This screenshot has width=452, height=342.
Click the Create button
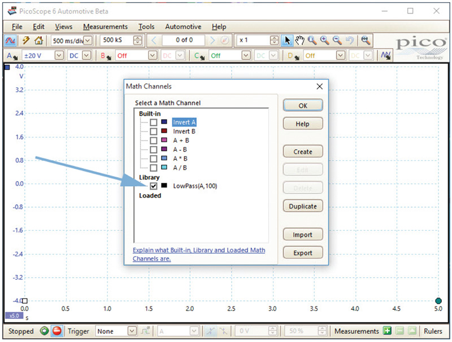coord(303,152)
